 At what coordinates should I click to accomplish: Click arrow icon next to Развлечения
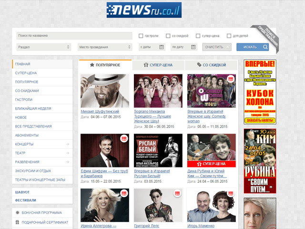68,162
